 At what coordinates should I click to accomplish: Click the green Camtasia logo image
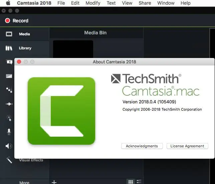(x=61, y=111)
